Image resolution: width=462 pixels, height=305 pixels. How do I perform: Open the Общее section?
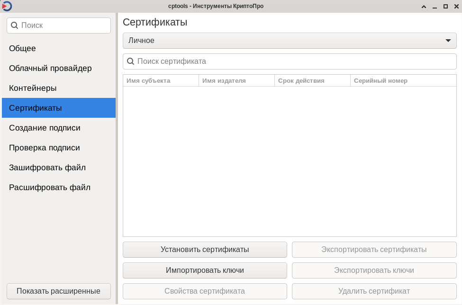(59, 48)
